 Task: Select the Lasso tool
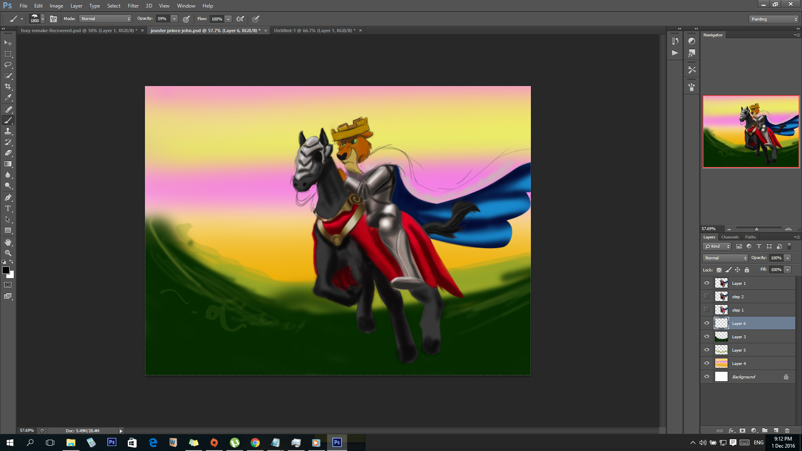coord(8,65)
